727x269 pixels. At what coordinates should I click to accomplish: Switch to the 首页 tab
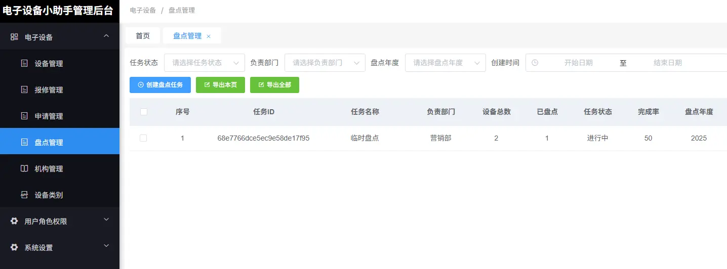143,36
